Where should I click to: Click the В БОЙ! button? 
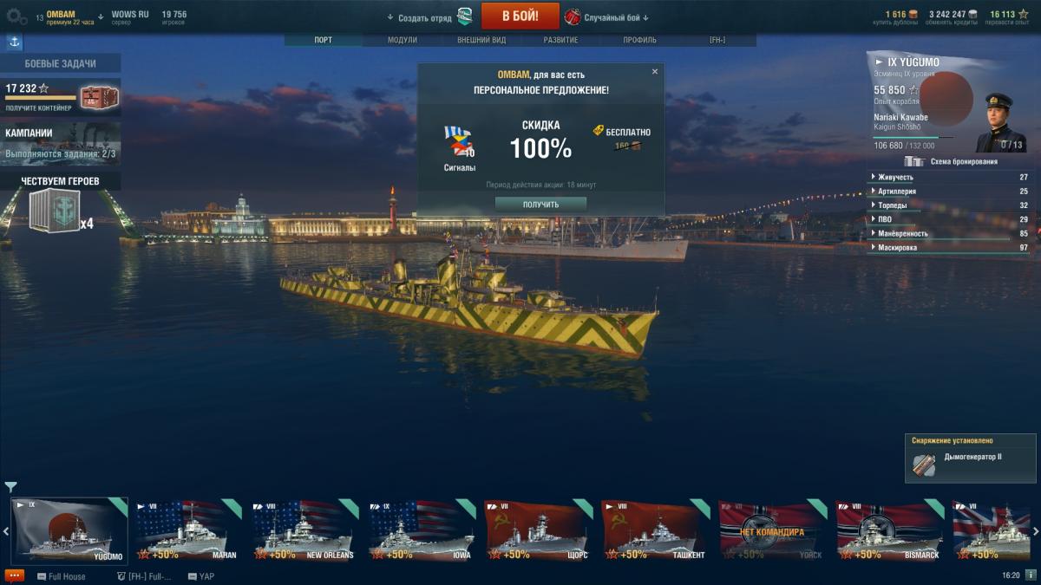click(x=520, y=16)
